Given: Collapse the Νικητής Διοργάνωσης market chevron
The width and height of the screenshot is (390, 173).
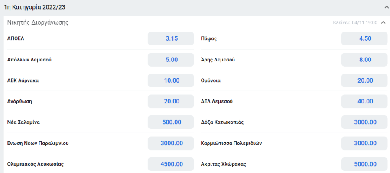Looking at the screenshot, I should point(383,23).
